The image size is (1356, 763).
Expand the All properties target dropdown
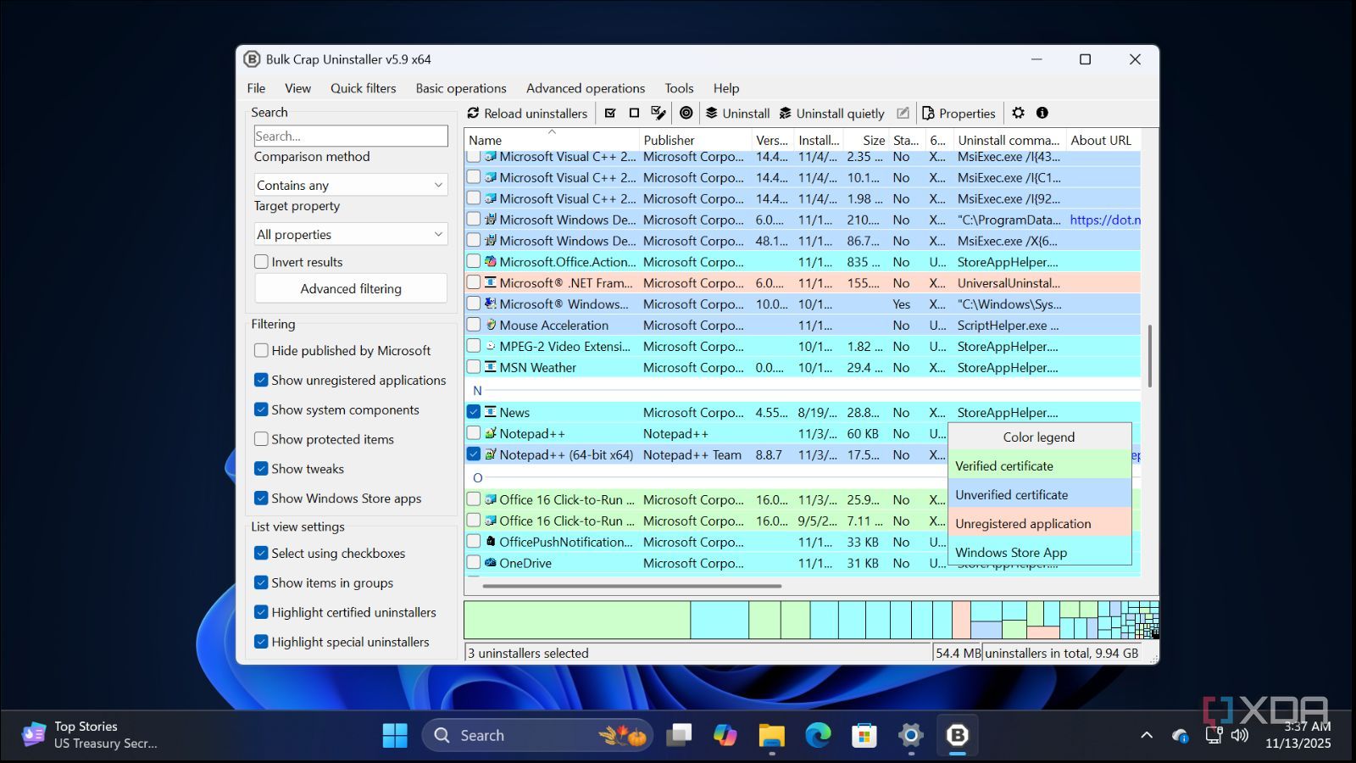coord(351,234)
